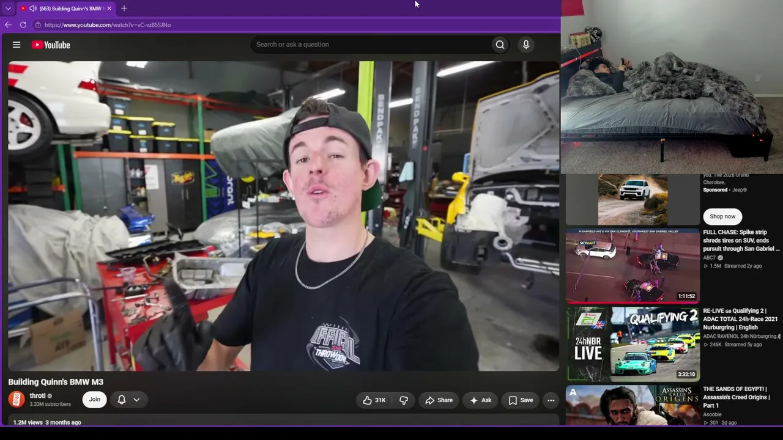
Task: Reload the current page
Action: click(23, 25)
